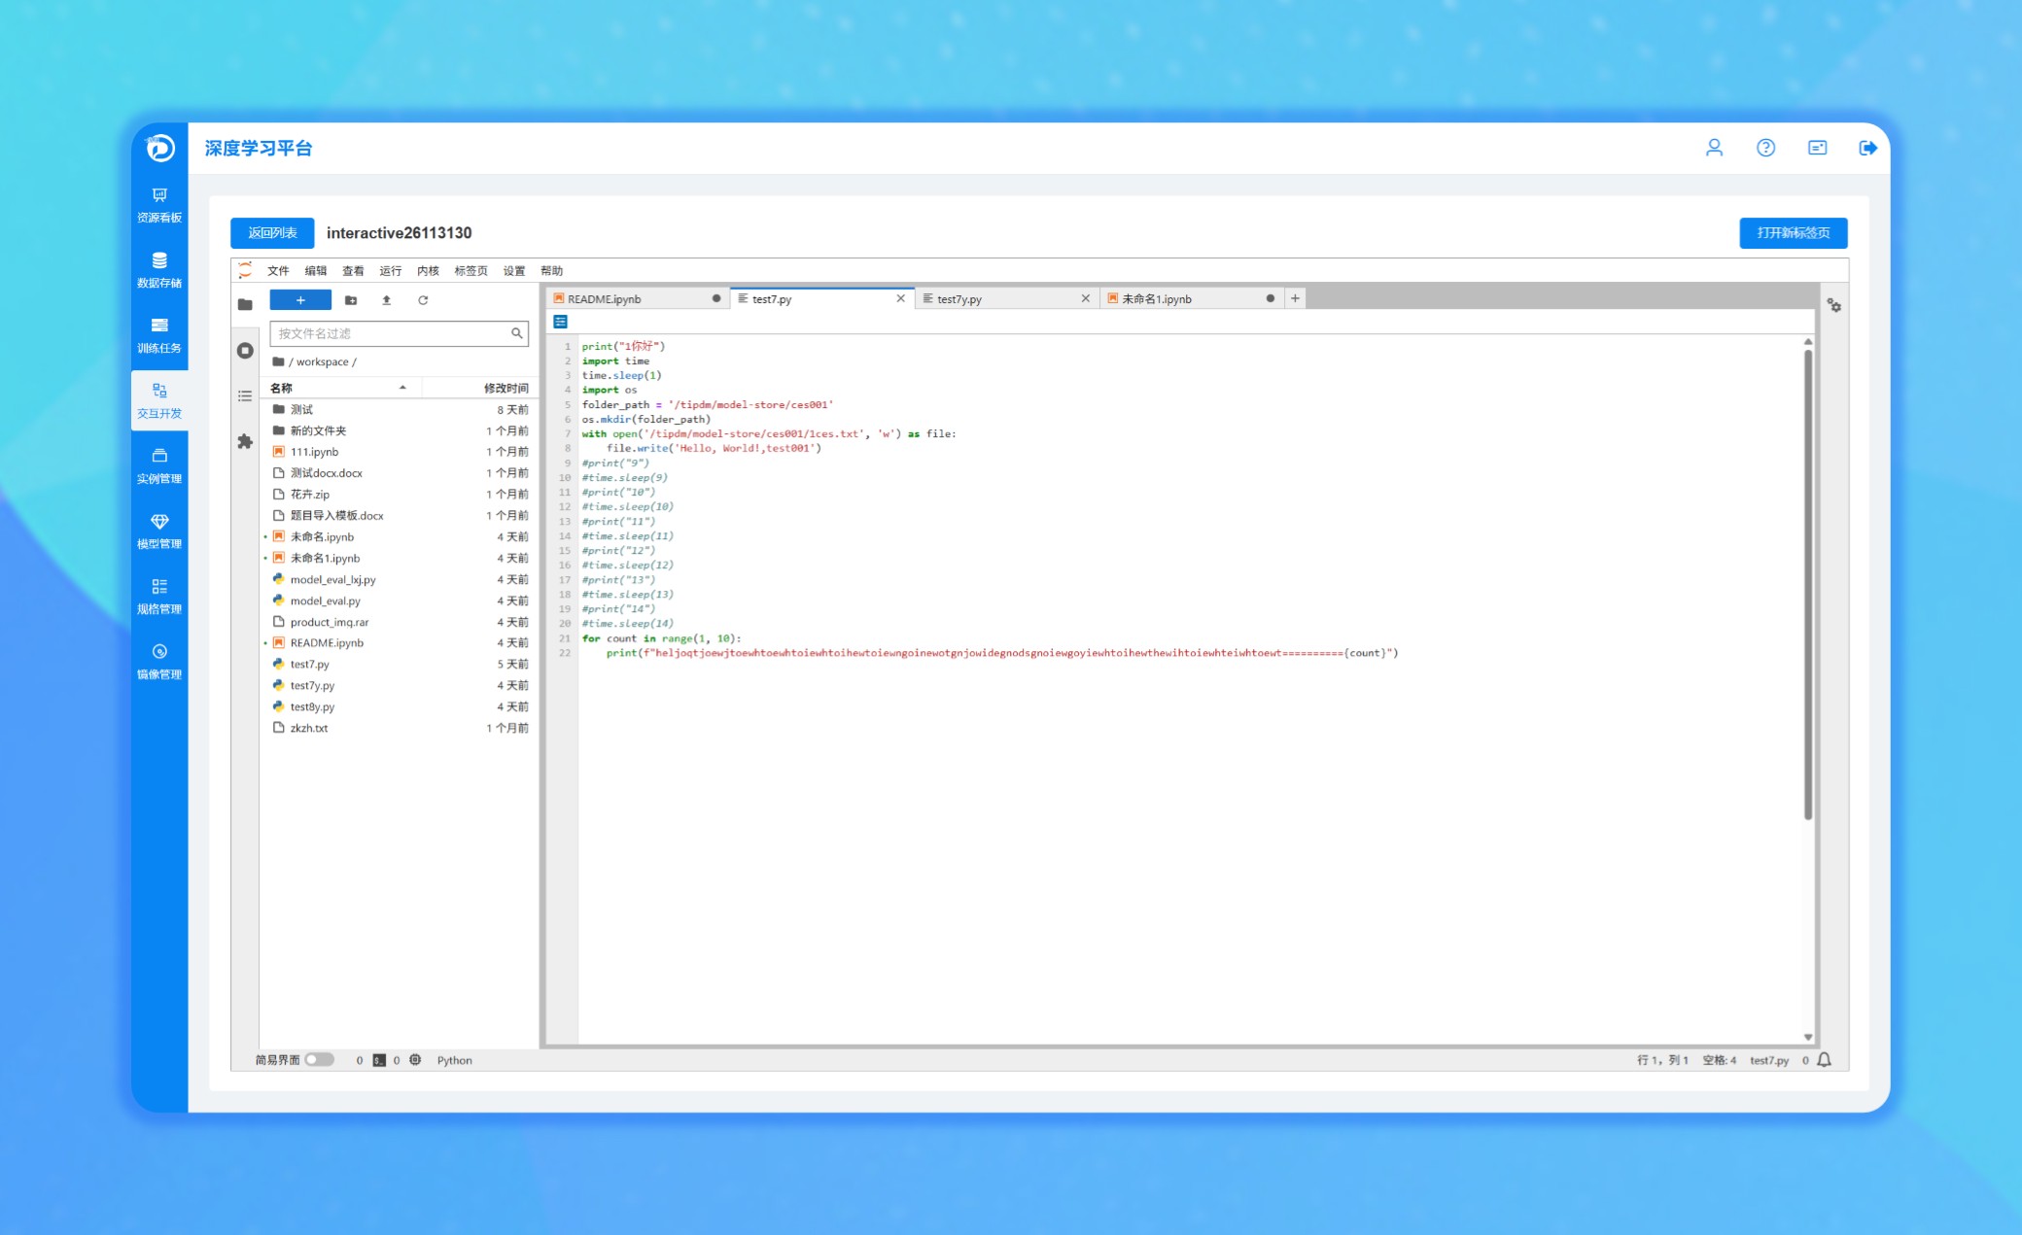
Task: Refresh the file list
Action: click(423, 300)
